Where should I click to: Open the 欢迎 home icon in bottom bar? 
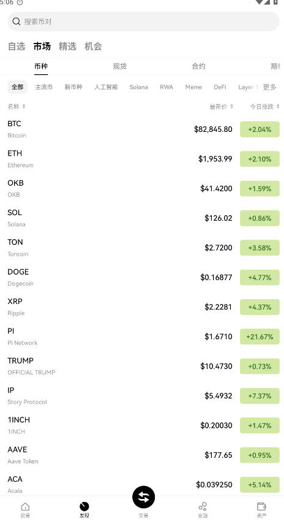pyautogui.click(x=25, y=507)
